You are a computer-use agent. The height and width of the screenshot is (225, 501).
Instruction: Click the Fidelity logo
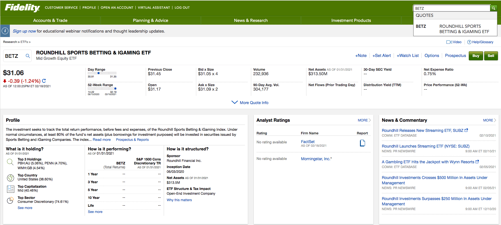(x=22, y=8)
